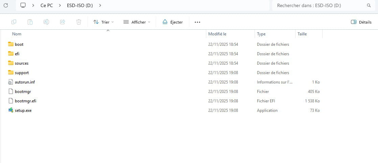Click the Share icon in toolbar
The width and height of the screenshot is (378, 163).
63,22
